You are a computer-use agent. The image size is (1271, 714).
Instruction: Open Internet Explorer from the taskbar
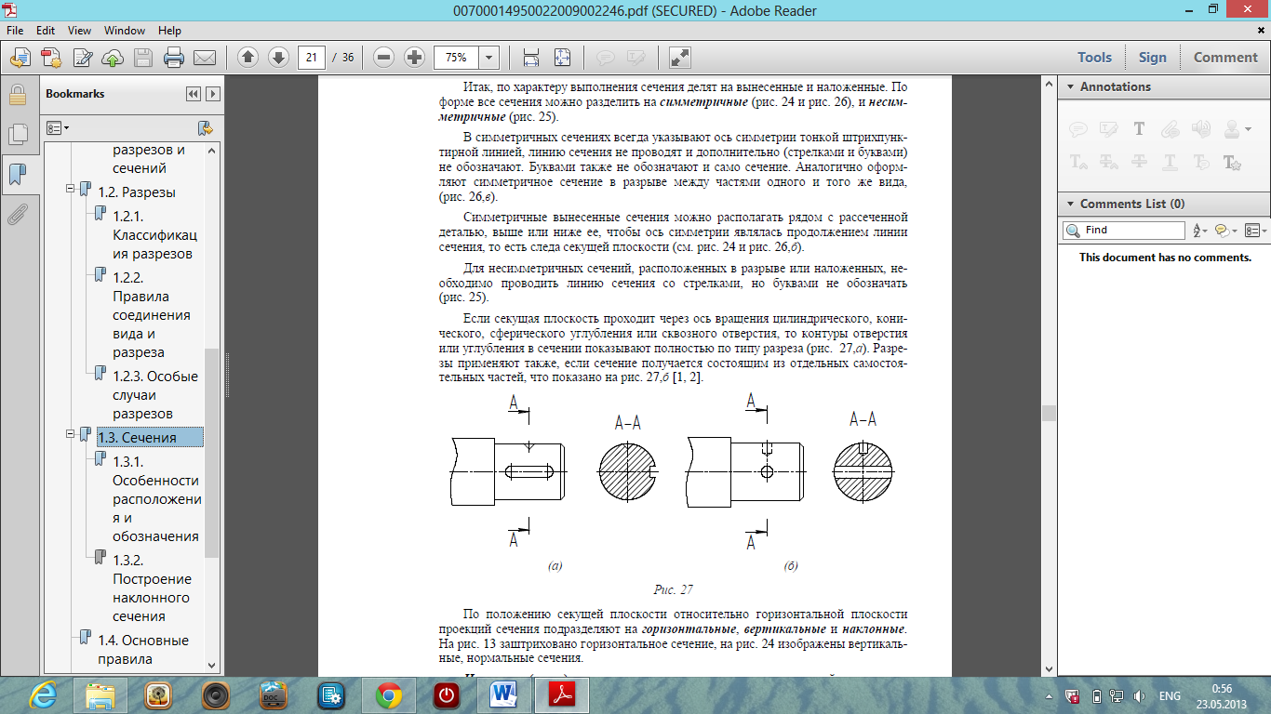click(x=42, y=695)
